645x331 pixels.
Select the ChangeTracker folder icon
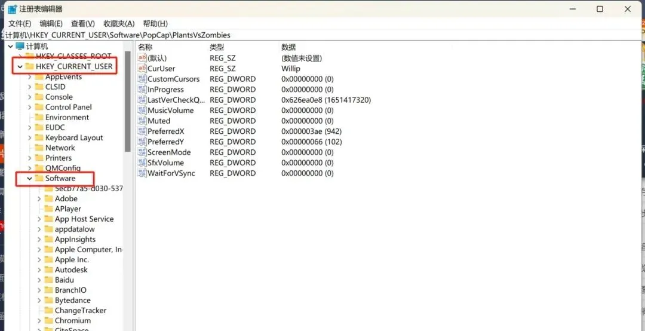[x=49, y=311]
